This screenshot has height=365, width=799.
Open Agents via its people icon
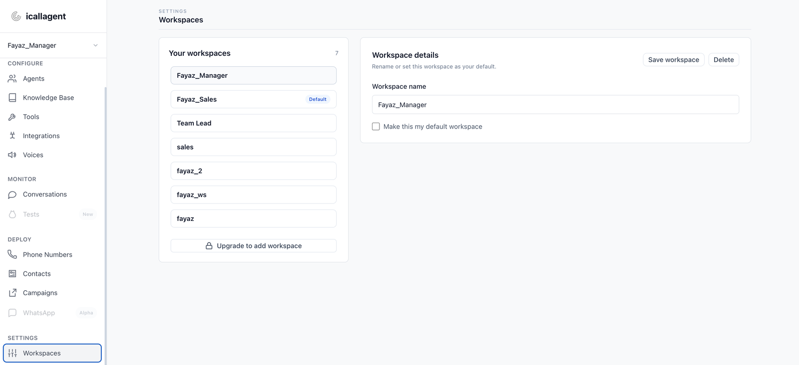(x=12, y=79)
